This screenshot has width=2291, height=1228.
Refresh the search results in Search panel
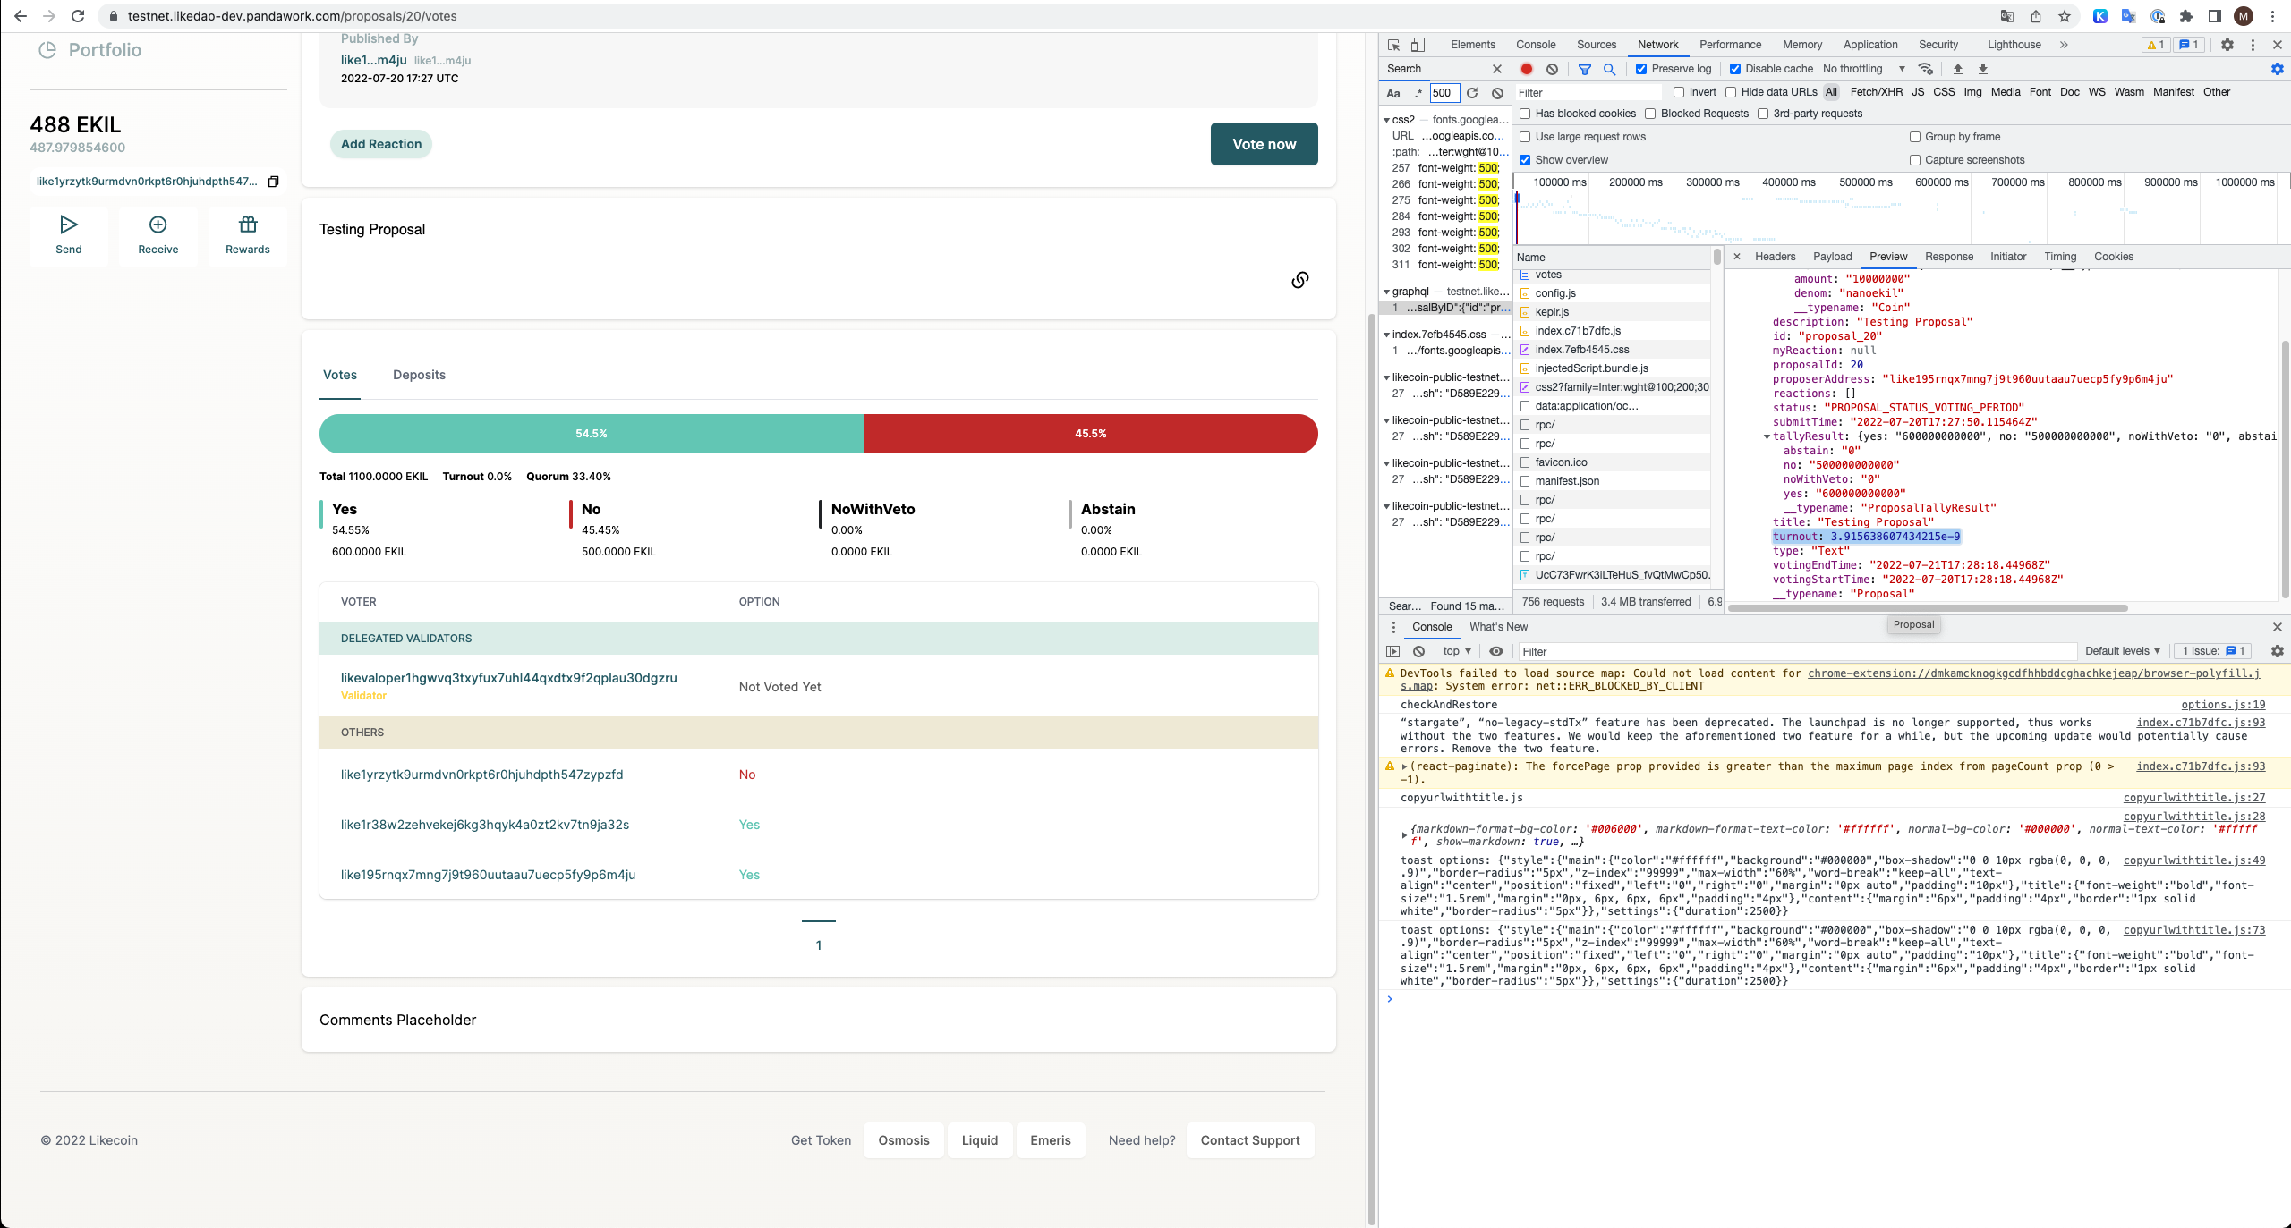[1472, 93]
